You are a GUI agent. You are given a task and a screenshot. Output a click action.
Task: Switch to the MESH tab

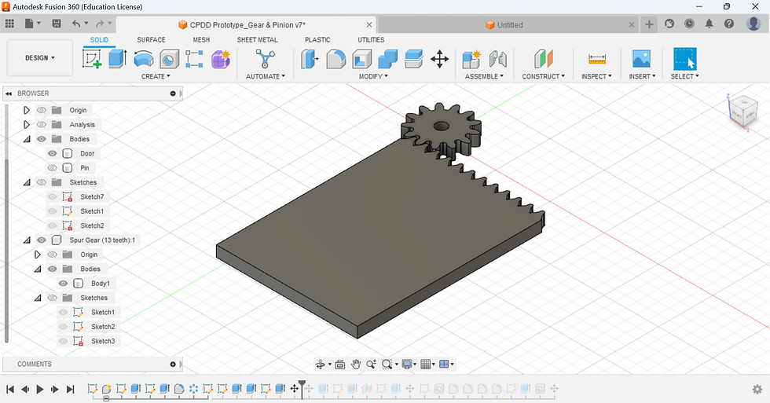click(x=201, y=40)
